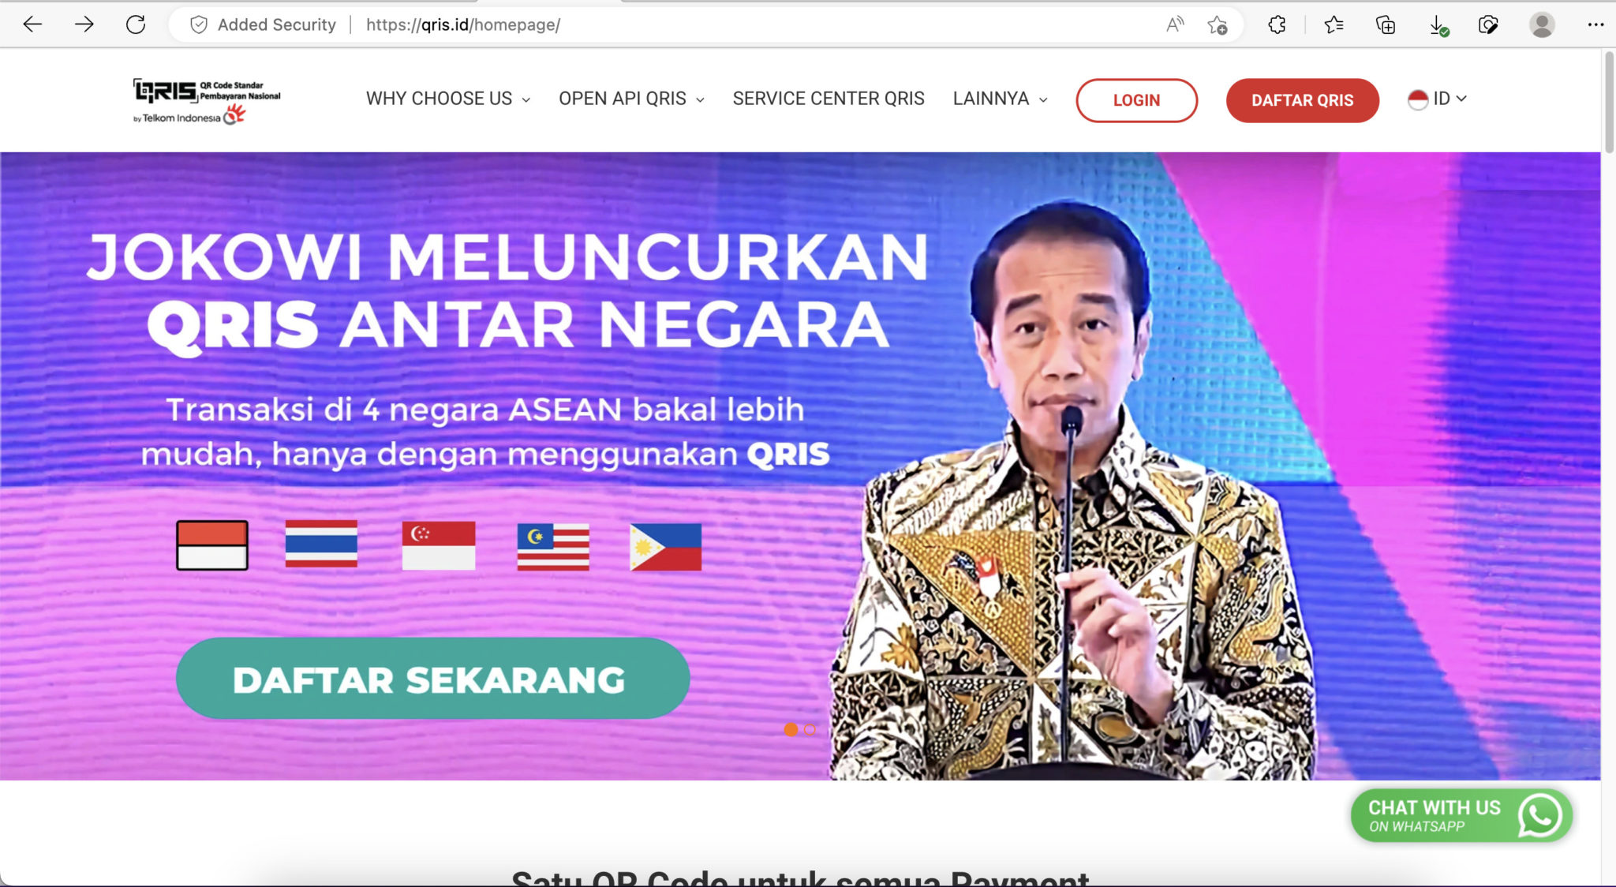Open the Favorites list icon

[1334, 24]
